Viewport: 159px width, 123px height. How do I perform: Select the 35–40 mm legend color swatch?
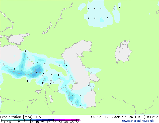(x=62, y=120)
